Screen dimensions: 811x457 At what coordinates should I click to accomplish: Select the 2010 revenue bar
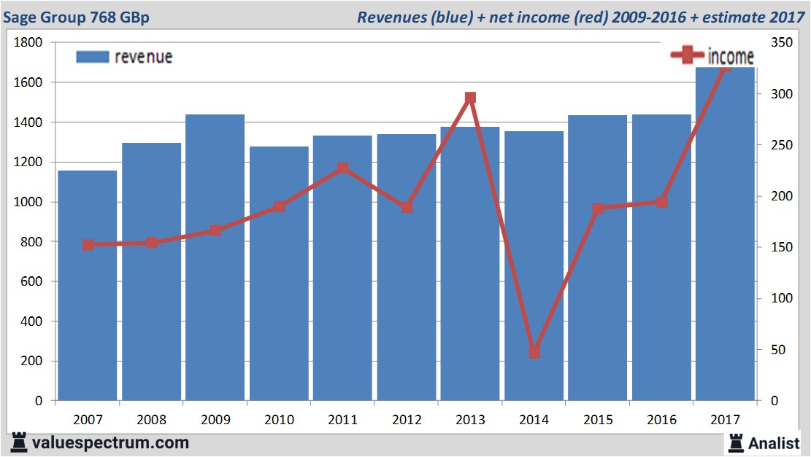click(x=280, y=273)
